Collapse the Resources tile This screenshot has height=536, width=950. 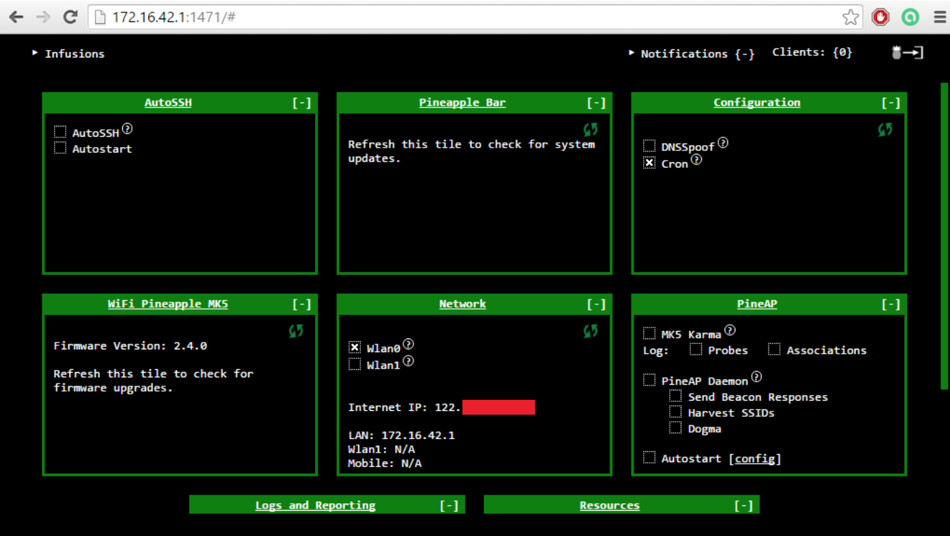(743, 505)
